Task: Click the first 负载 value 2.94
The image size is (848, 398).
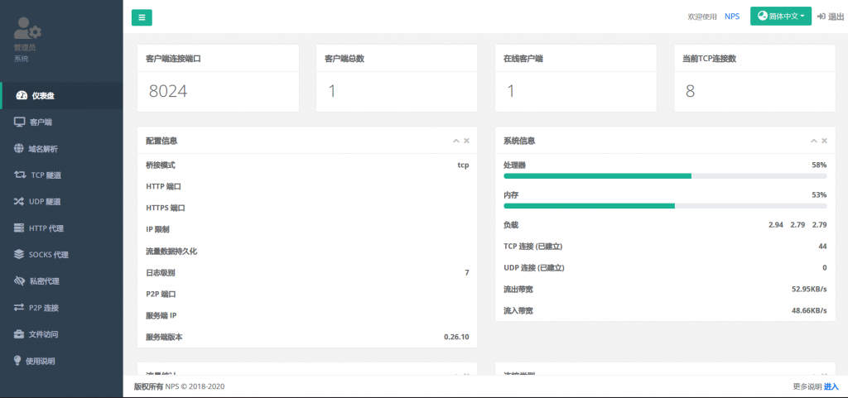Action: [776, 225]
